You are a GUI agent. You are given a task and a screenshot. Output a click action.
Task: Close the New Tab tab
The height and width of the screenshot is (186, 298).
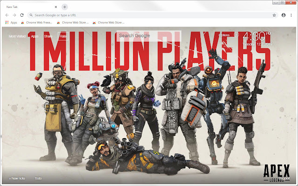click(x=56, y=7)
